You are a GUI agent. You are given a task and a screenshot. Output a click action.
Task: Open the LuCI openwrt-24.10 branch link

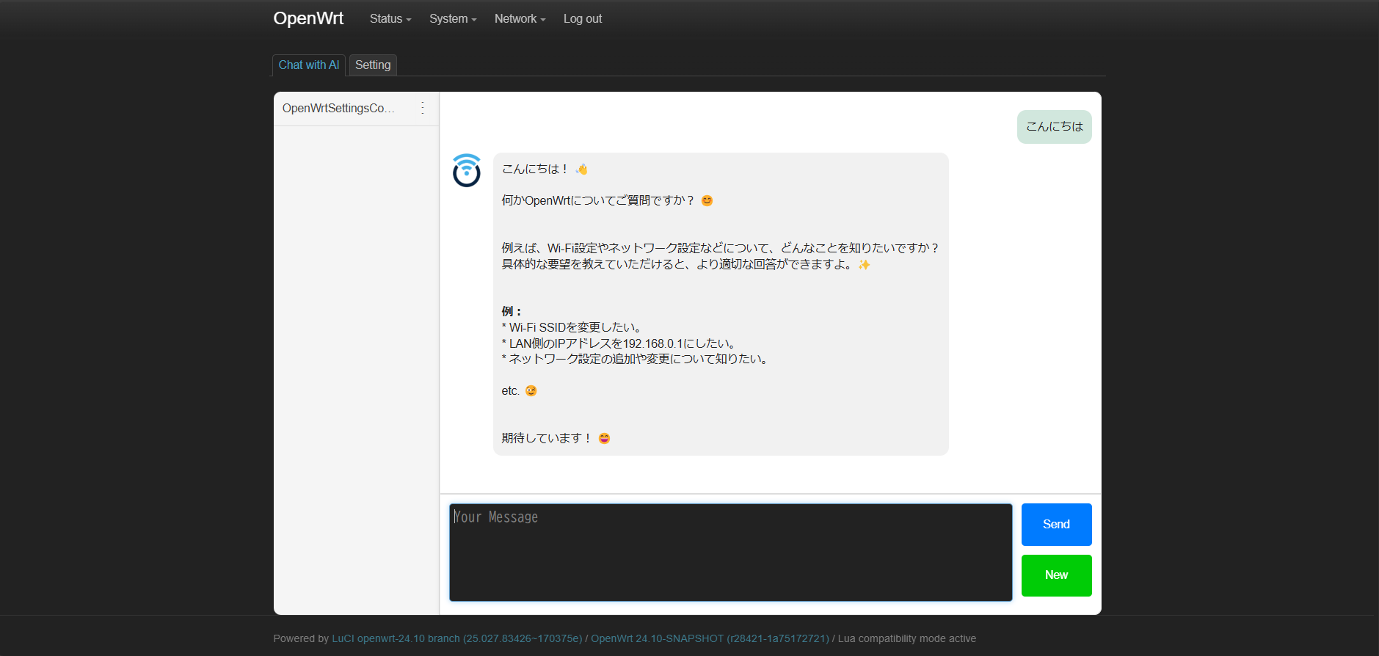pyautogui.click(x=457, y=638)
